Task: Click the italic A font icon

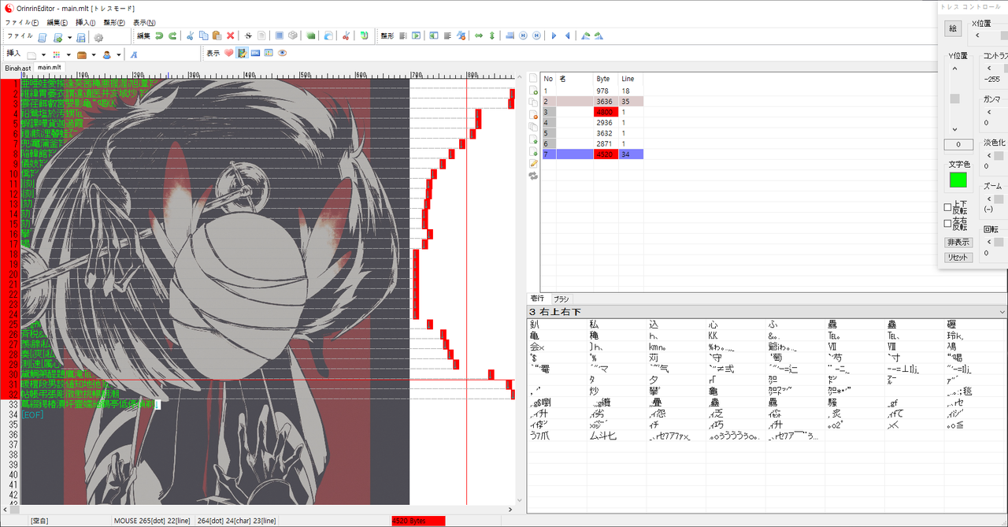Action: 133,54
